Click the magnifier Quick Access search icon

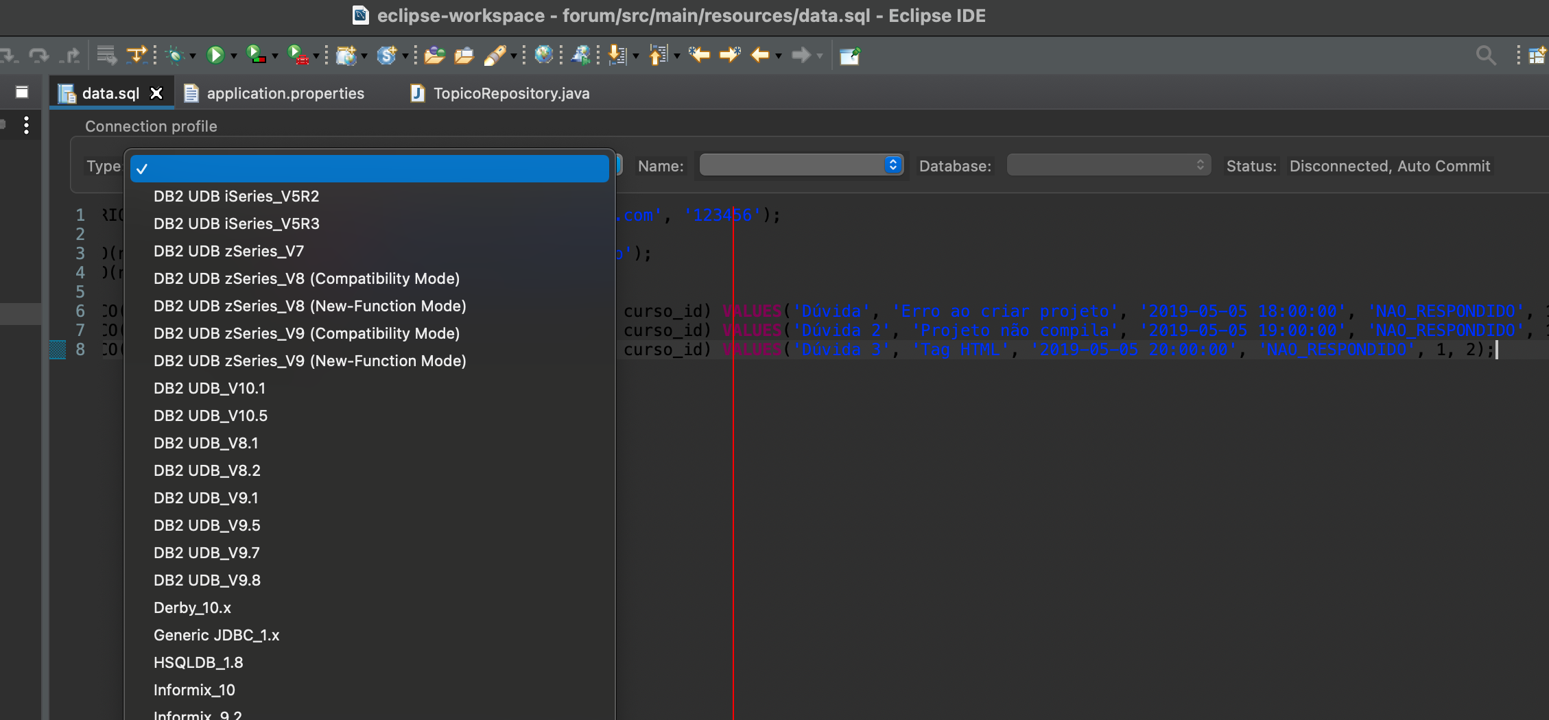(x=1486, y=55)
